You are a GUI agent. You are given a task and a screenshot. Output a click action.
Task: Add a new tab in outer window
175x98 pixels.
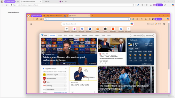66,2
